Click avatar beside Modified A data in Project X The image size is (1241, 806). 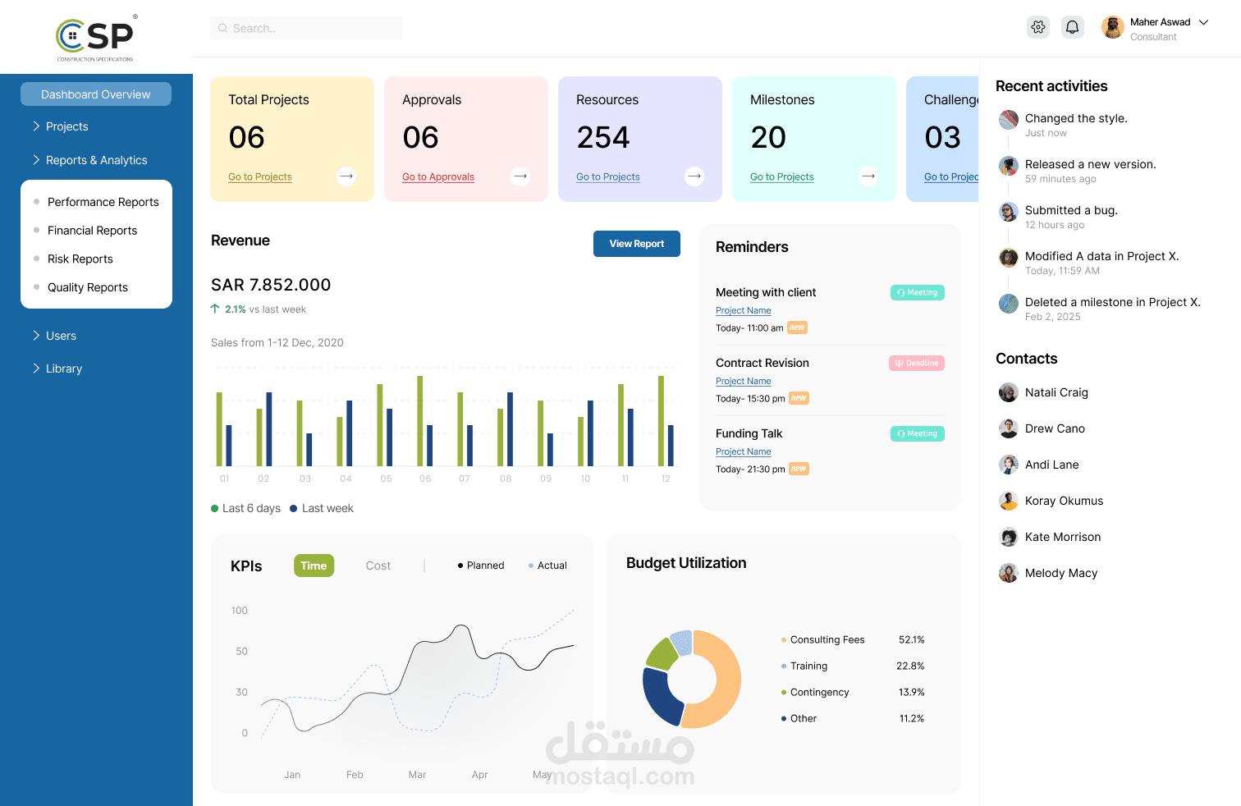[1009, 258]
